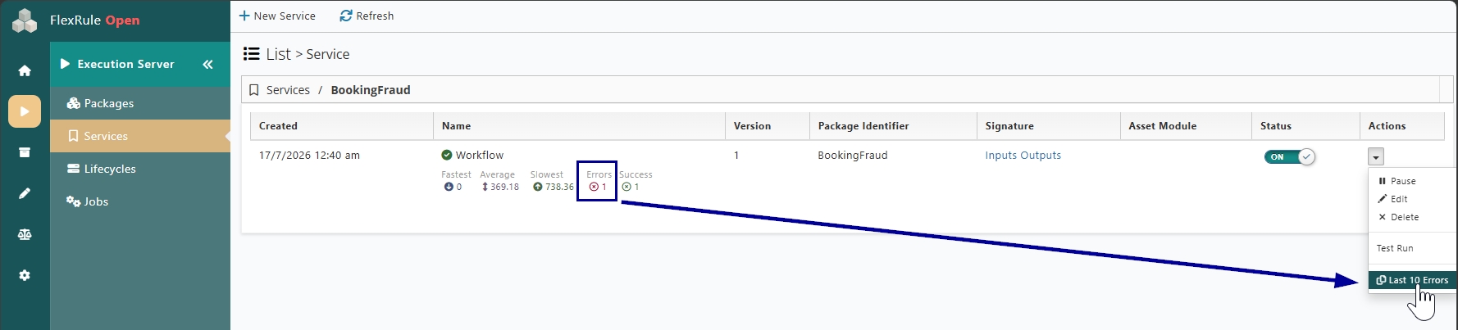Image resolution: width=1458 pixels, height=330 pixels.
Task: Open the pencil editor icon in left rail
Action: coord(25,193)
